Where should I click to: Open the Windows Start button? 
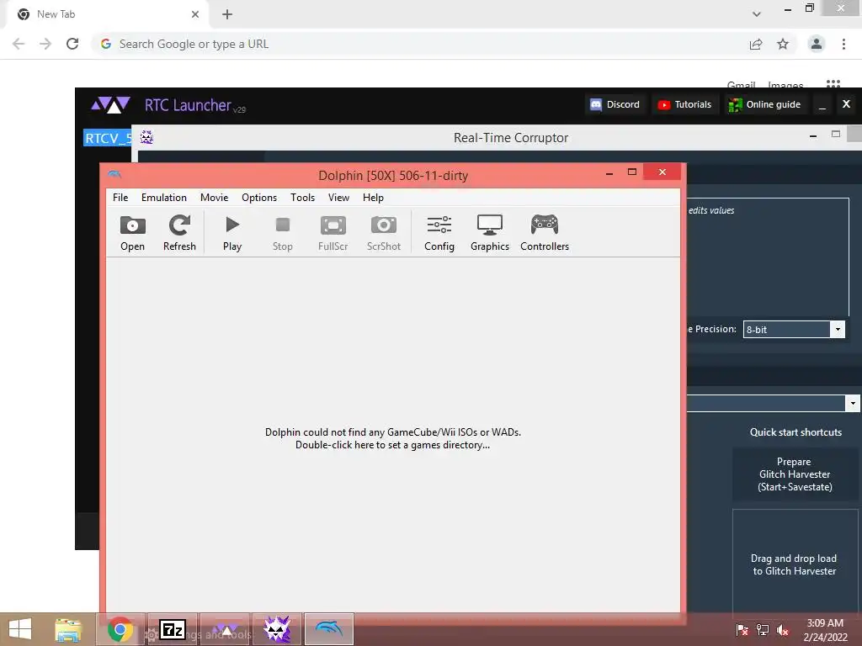[20, 629]
